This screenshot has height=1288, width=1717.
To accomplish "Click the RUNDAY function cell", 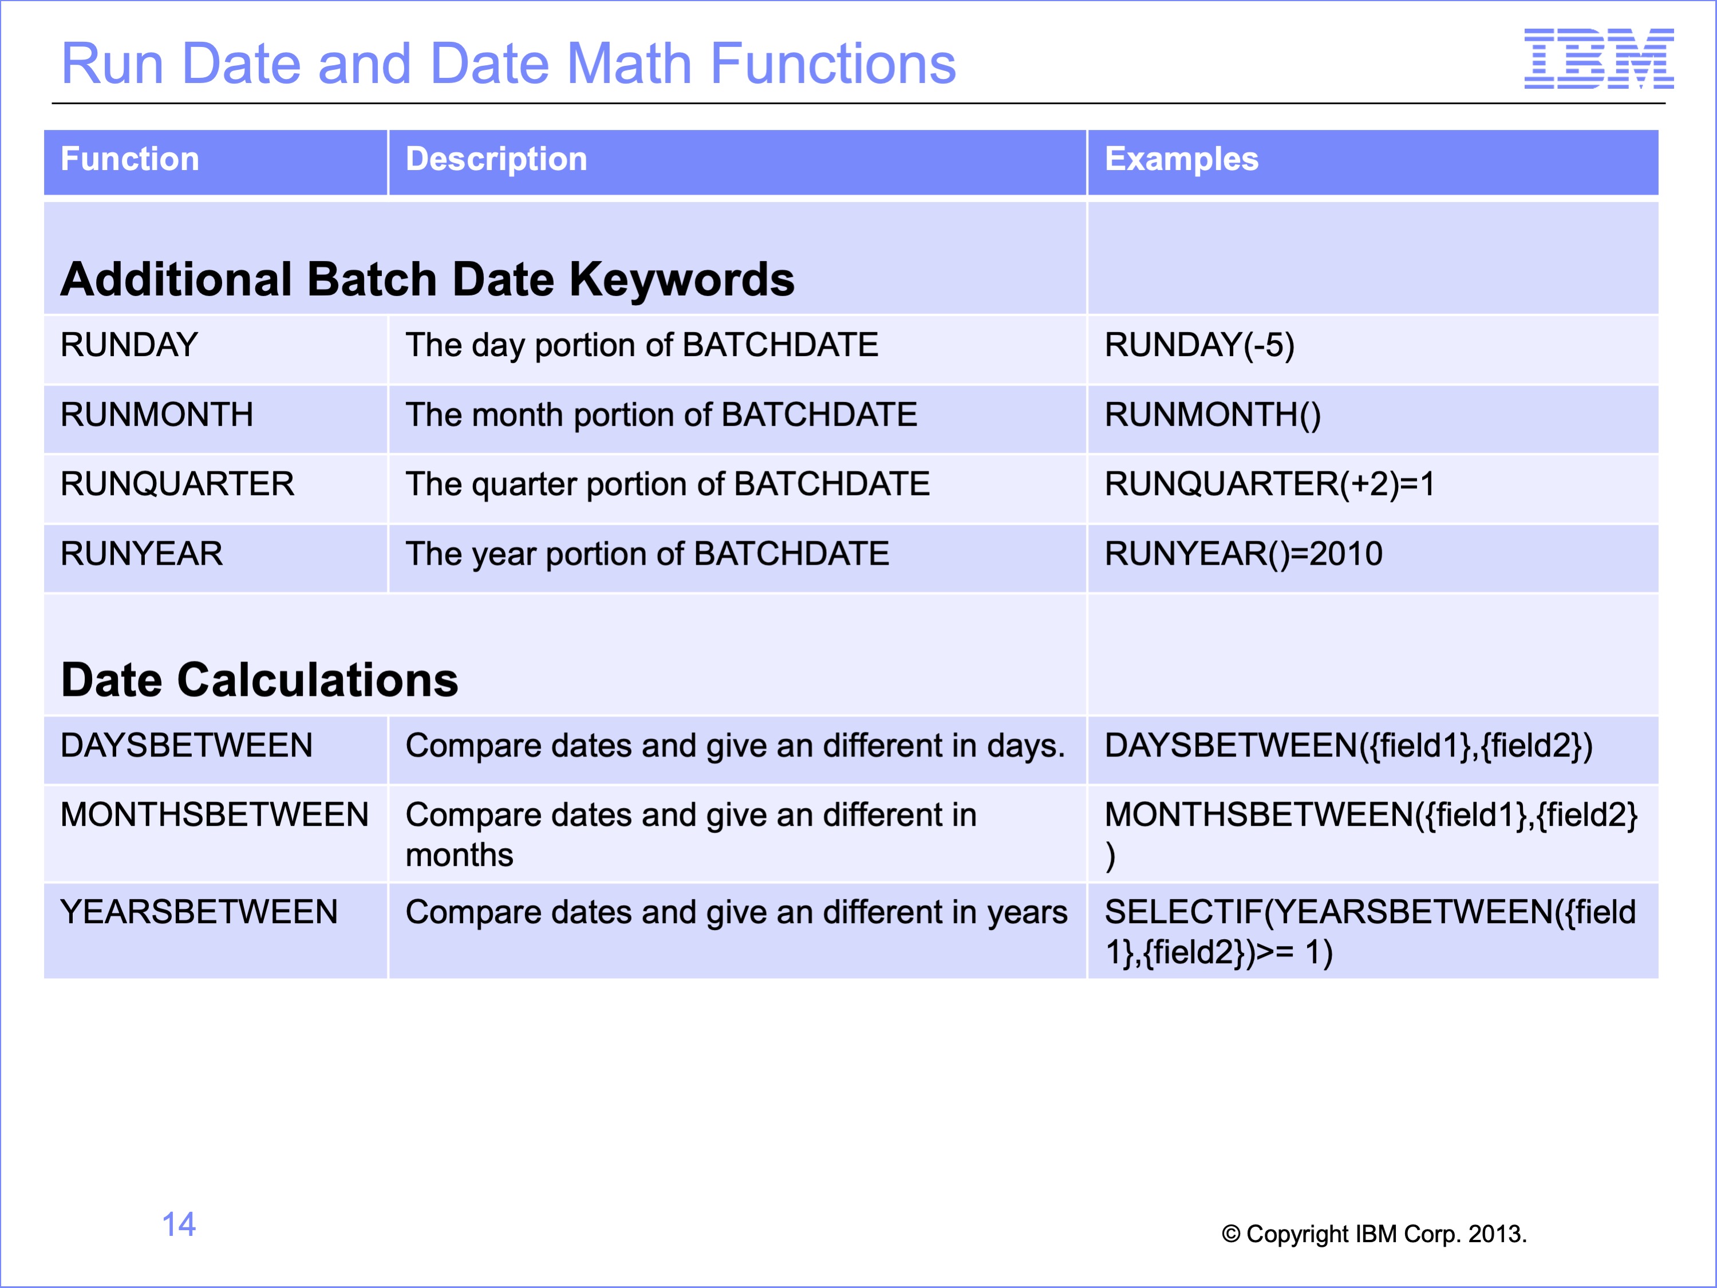I will click(x=216, y=349).
